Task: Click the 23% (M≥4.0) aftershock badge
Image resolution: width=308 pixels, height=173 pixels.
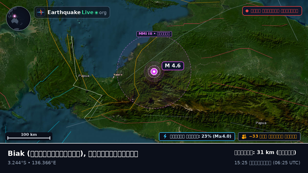Action: (197, 137)
